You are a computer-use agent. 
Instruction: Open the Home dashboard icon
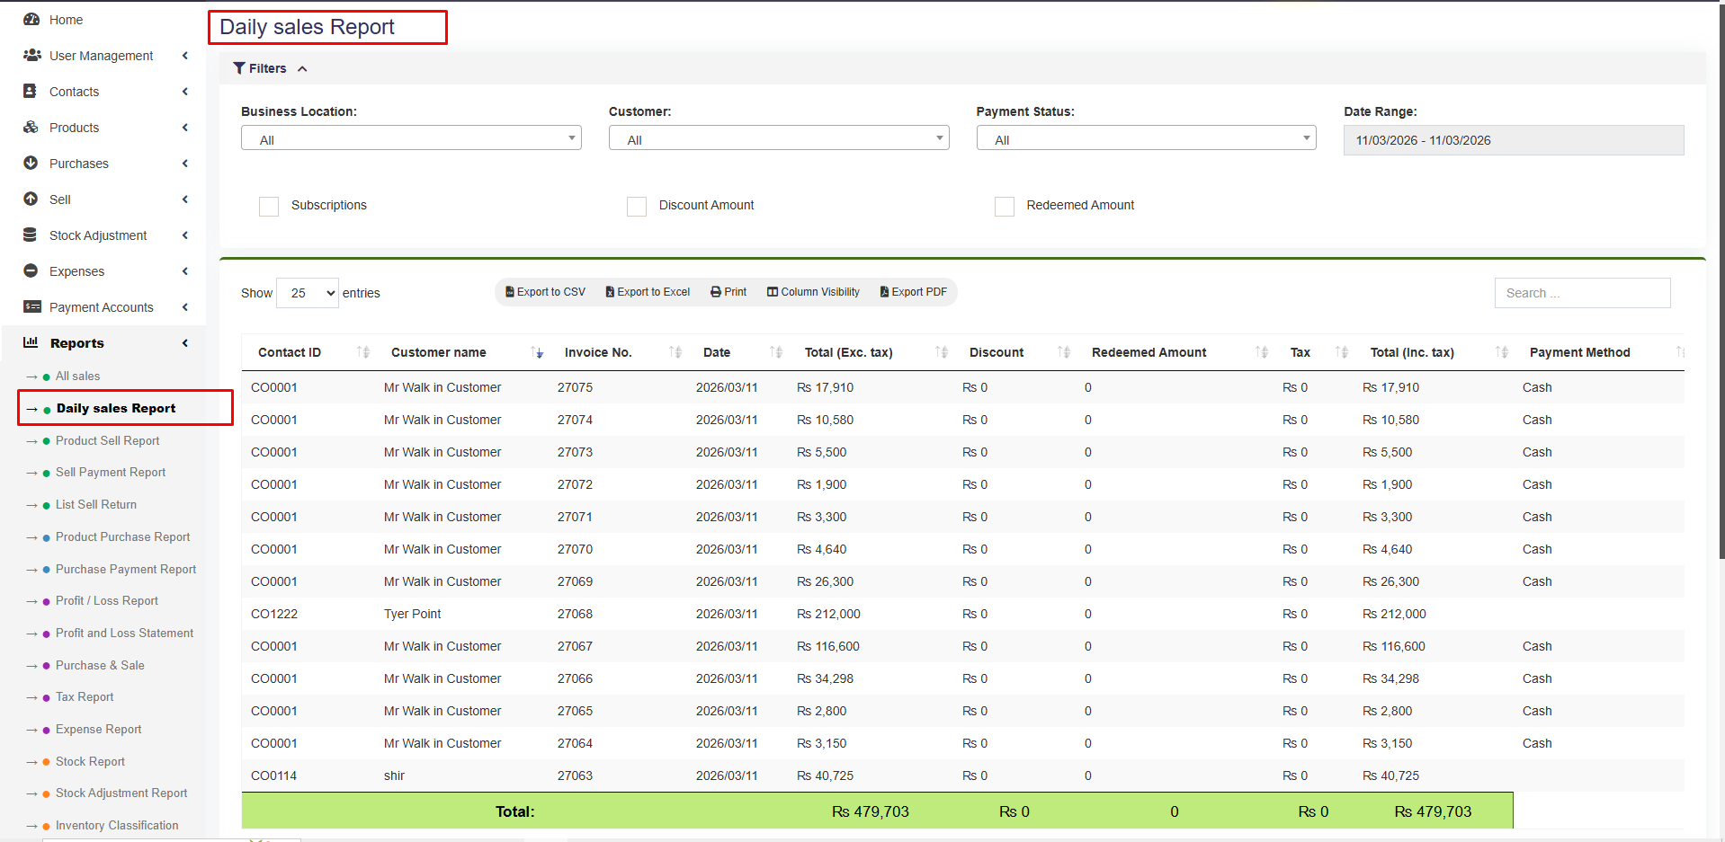click(x=31, y=19)
